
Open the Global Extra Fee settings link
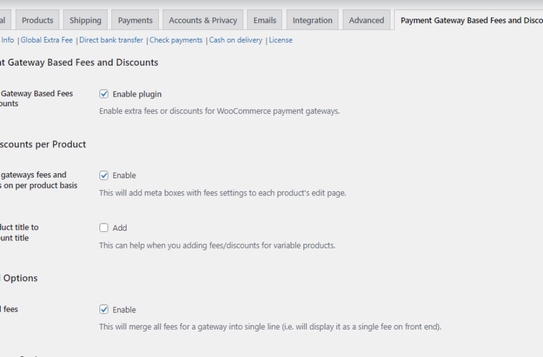click(x=47, y=40)
